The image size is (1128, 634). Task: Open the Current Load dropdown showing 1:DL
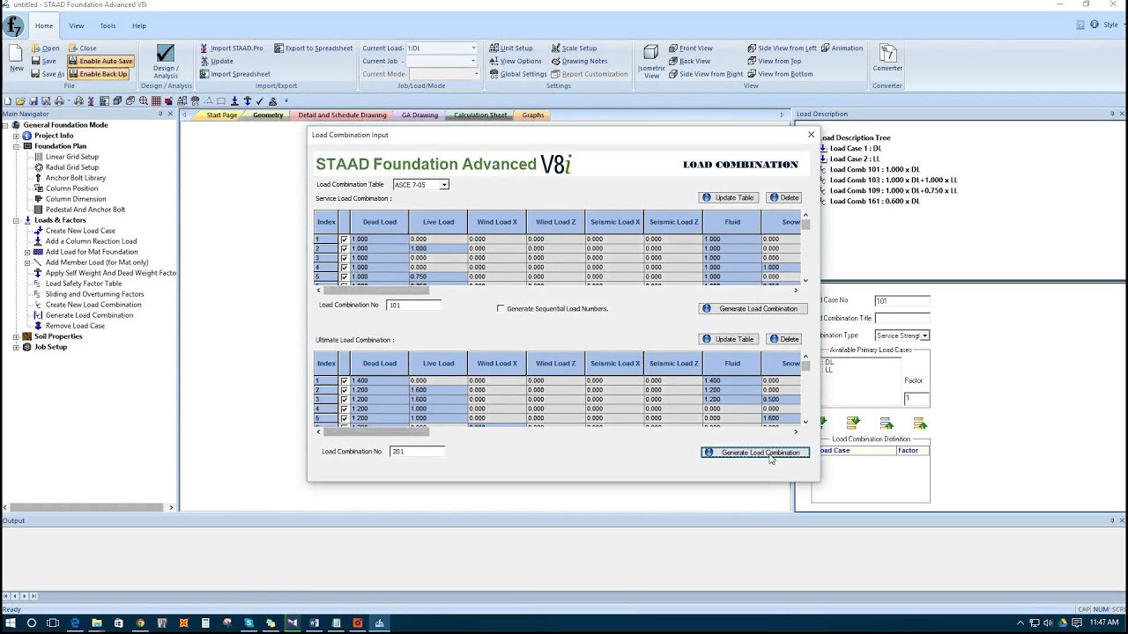[472, 48]
